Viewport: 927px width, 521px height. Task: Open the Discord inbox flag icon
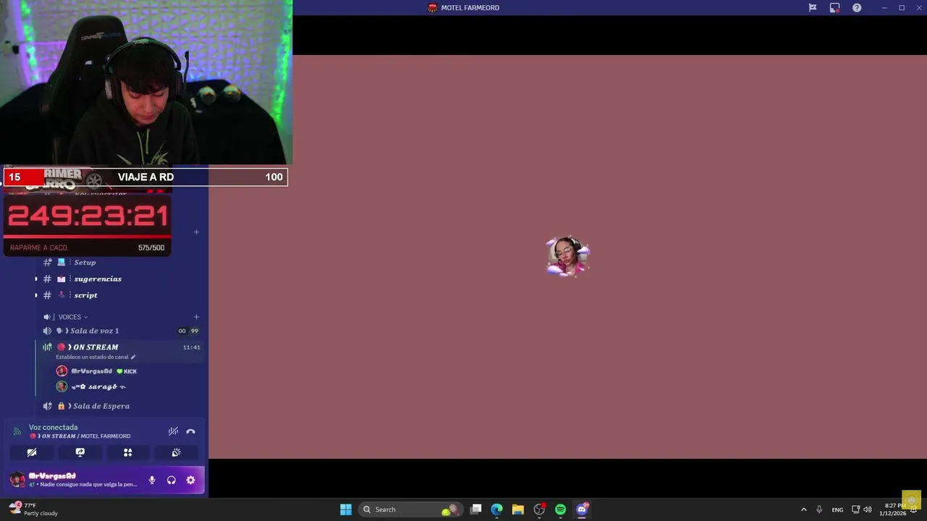(x=813, y=8)
